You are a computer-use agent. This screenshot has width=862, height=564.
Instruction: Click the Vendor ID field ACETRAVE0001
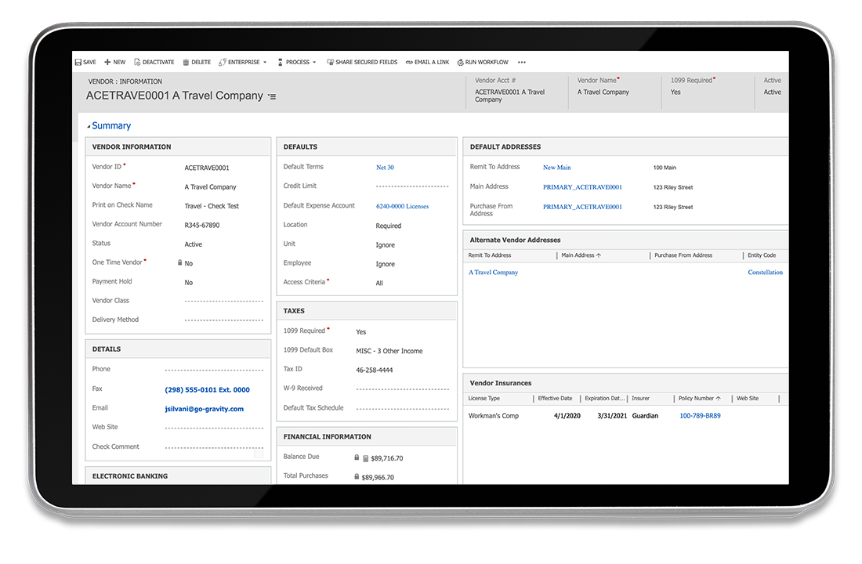pos(207,168)
